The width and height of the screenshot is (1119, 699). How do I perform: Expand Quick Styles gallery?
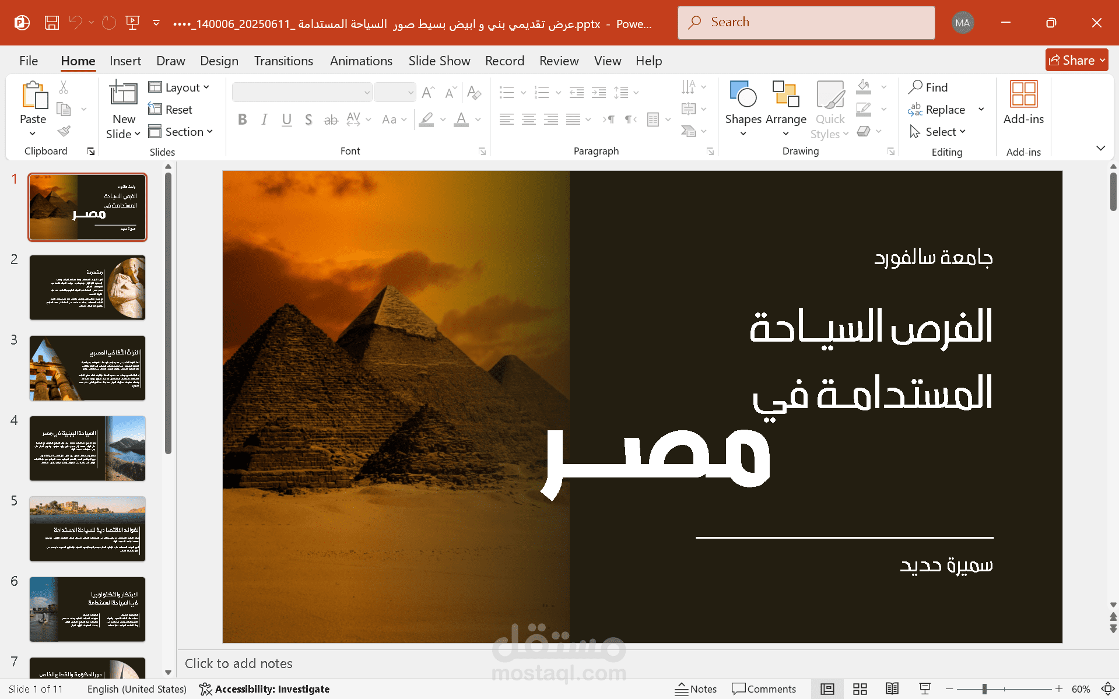point(830,109)
